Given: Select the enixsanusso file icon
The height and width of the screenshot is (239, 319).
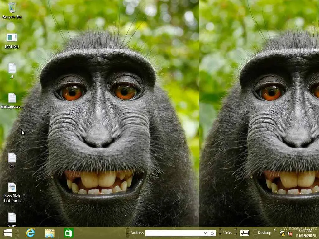Looking at the screenshot, I should [12, 101].
